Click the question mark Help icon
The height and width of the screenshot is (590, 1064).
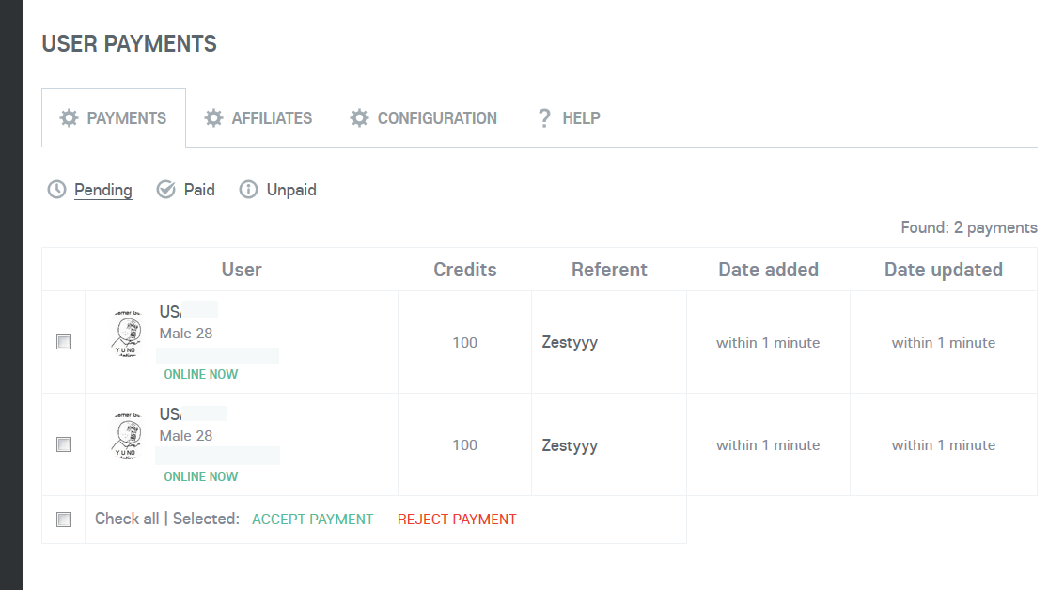pyautogui.click(x=544, y=118)
